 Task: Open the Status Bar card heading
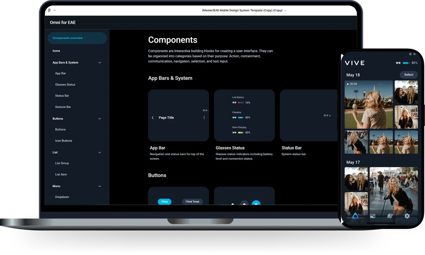pyautogui.click(x=291, y=148)
